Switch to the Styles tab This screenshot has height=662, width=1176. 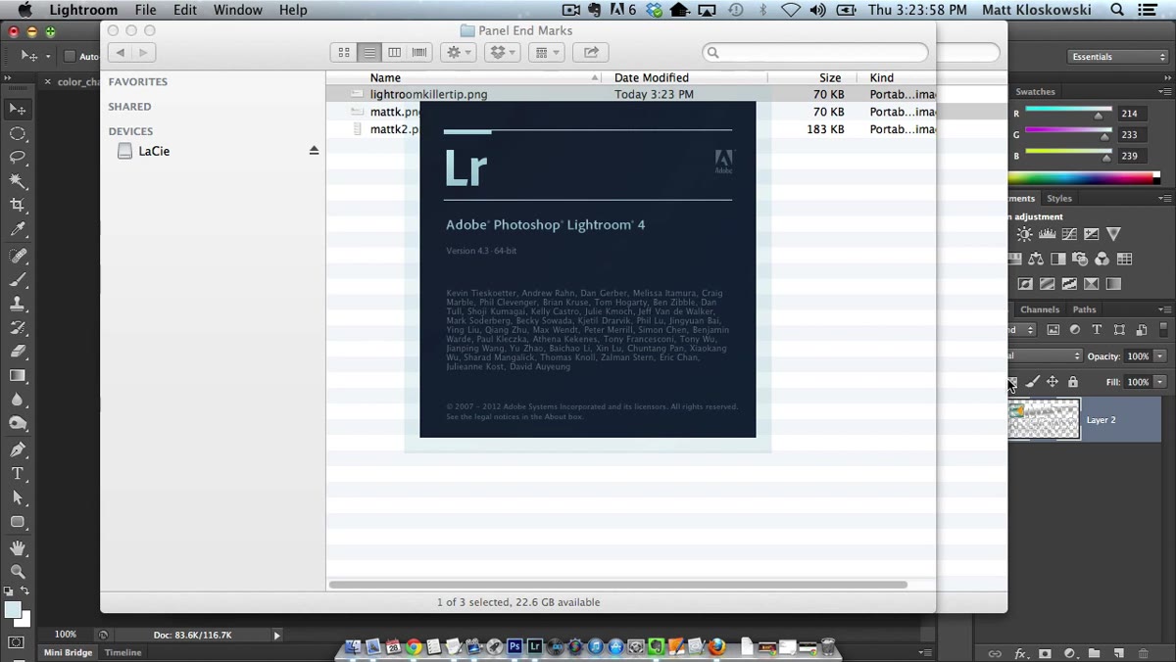click(1059, 198)
